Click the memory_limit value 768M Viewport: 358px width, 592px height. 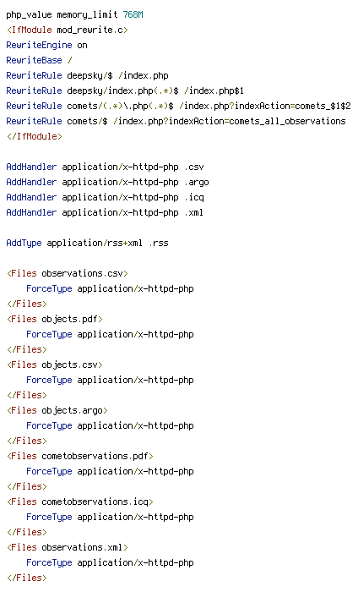[x=133, y=14]
